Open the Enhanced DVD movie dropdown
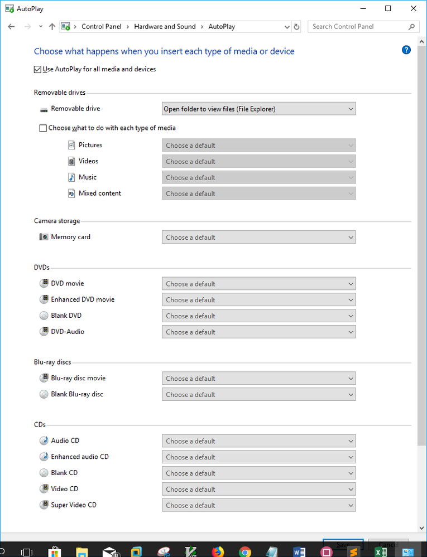 pos(259,300)
